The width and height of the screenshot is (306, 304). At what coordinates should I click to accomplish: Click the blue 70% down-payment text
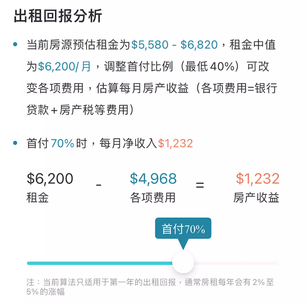tap(63, 143)
